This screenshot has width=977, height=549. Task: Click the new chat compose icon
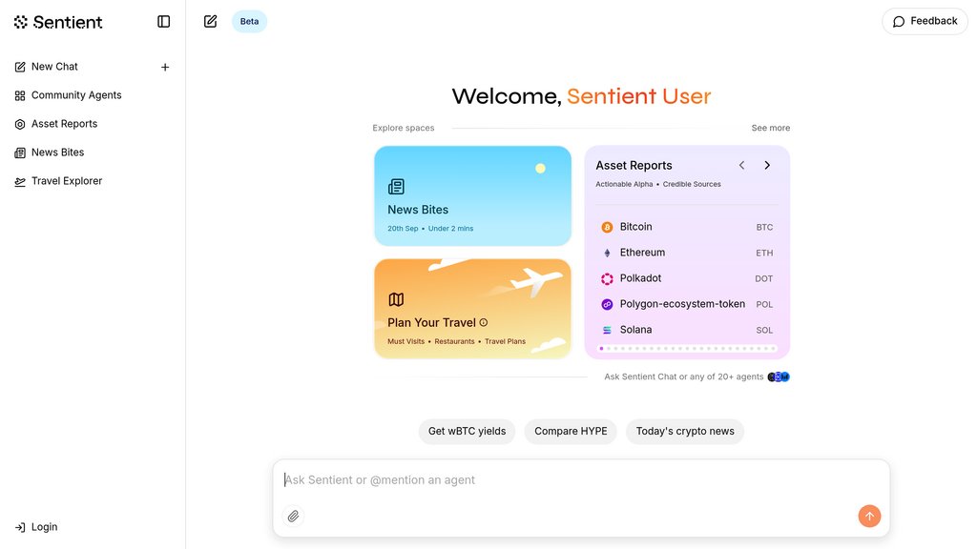click(211, 21)
